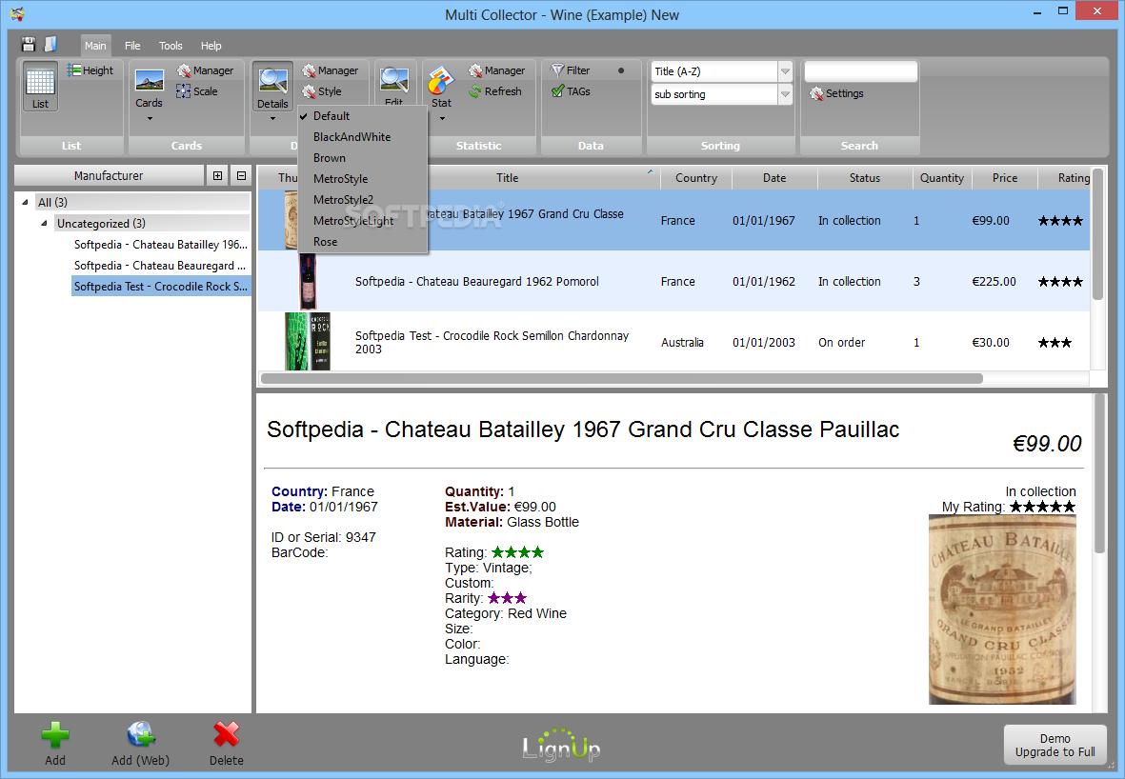Click Add (Web) globe button
The width and height of the screenshot is (1125, 779).
click(141, 744)
